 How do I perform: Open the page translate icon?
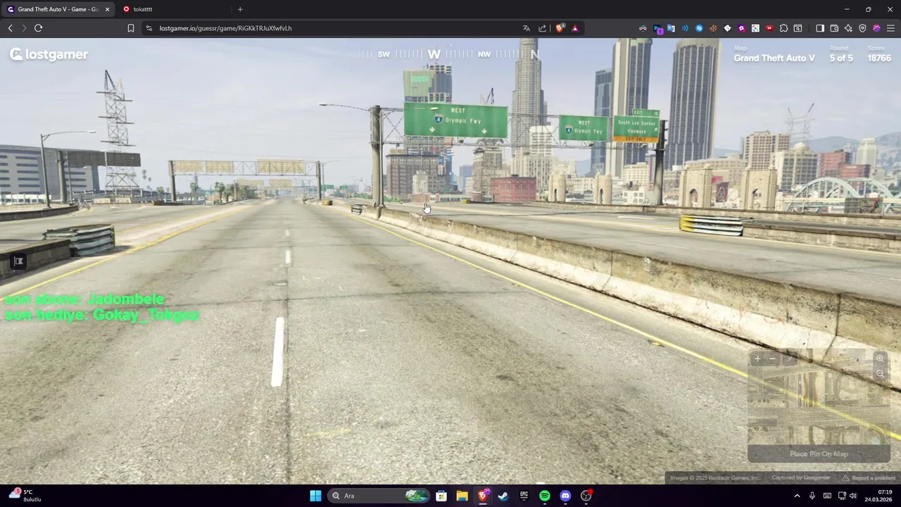(526, 28)
